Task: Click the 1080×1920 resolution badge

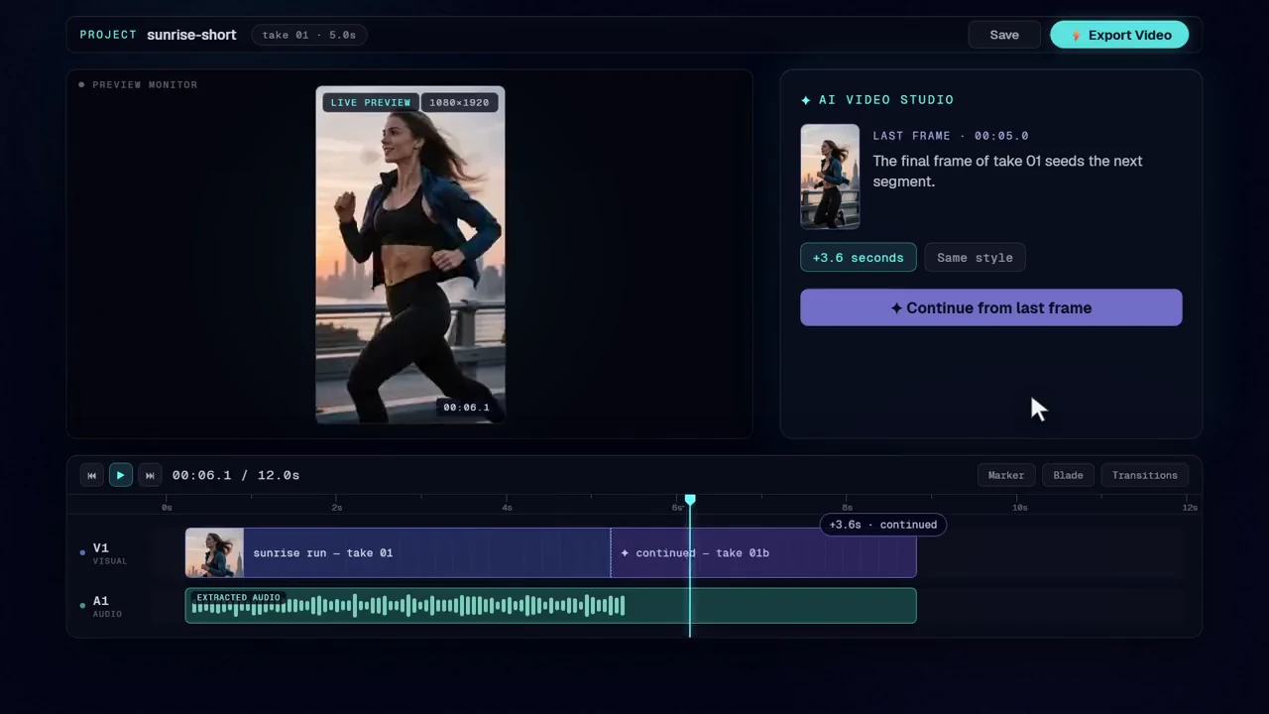Action: 459,102
